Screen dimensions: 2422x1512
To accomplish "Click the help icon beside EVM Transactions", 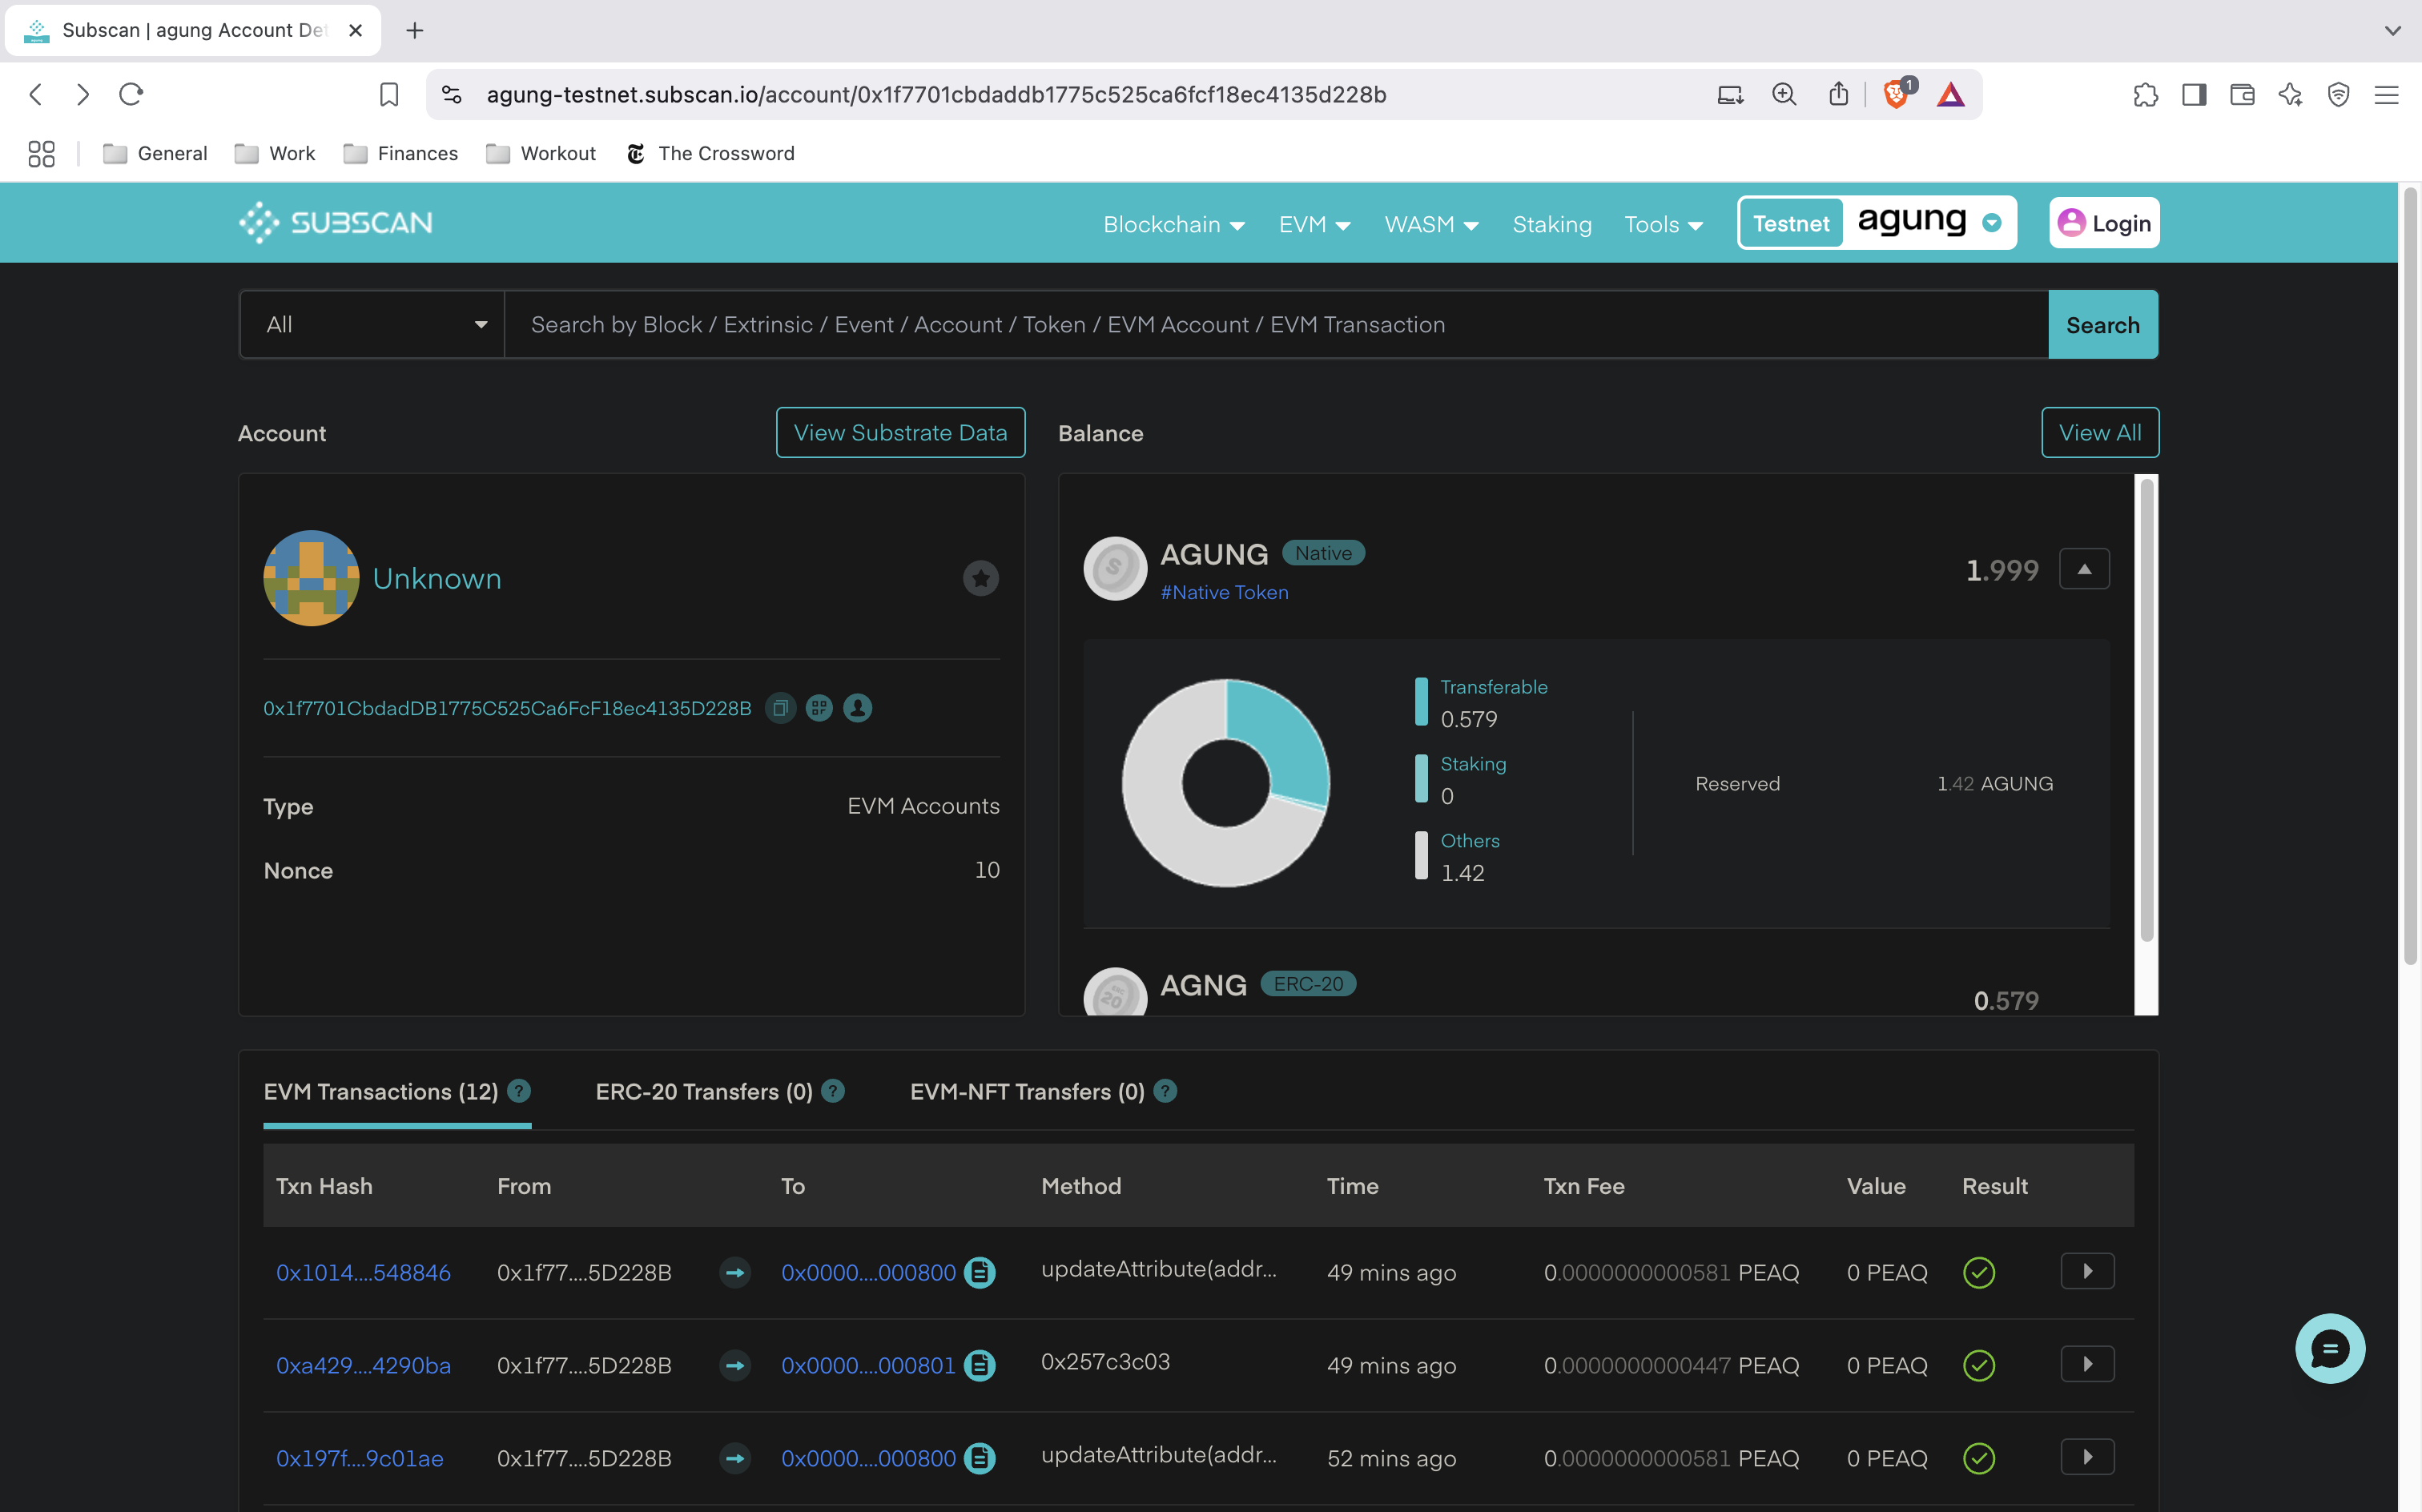I will pos(519,1091).
